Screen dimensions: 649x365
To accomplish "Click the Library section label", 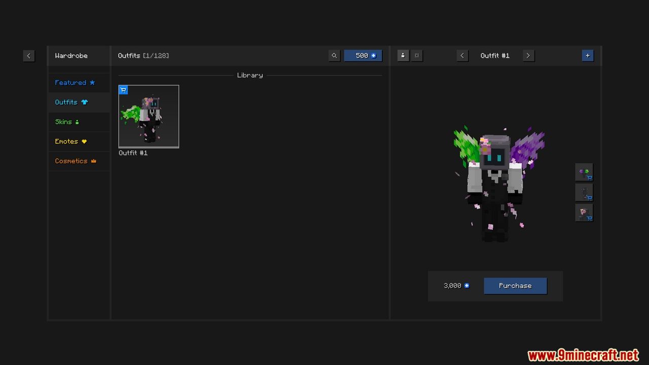I will 250,75.
